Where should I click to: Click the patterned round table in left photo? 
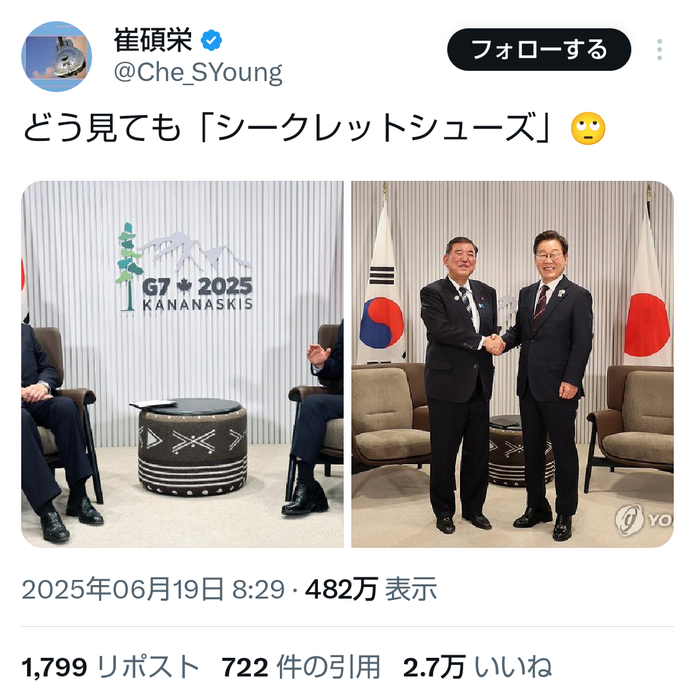tap(193, 447)
